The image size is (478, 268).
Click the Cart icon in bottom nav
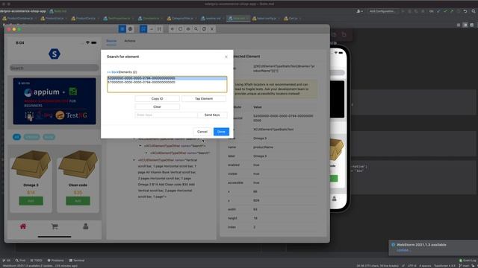pos(55,226)
